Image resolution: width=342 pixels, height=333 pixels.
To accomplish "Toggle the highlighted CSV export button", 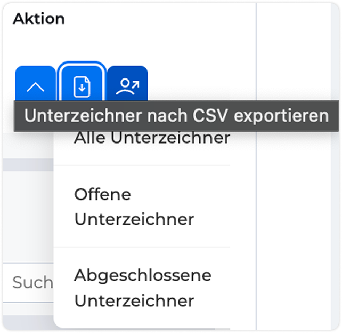I will (x=82, y=86).
